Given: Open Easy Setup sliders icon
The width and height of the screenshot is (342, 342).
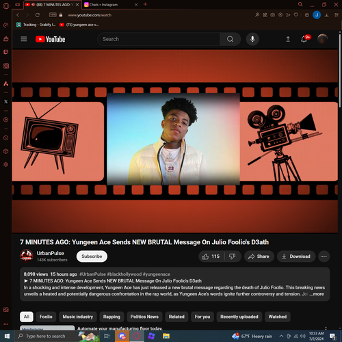Looking at the screenshot, I should coord(337,15).
